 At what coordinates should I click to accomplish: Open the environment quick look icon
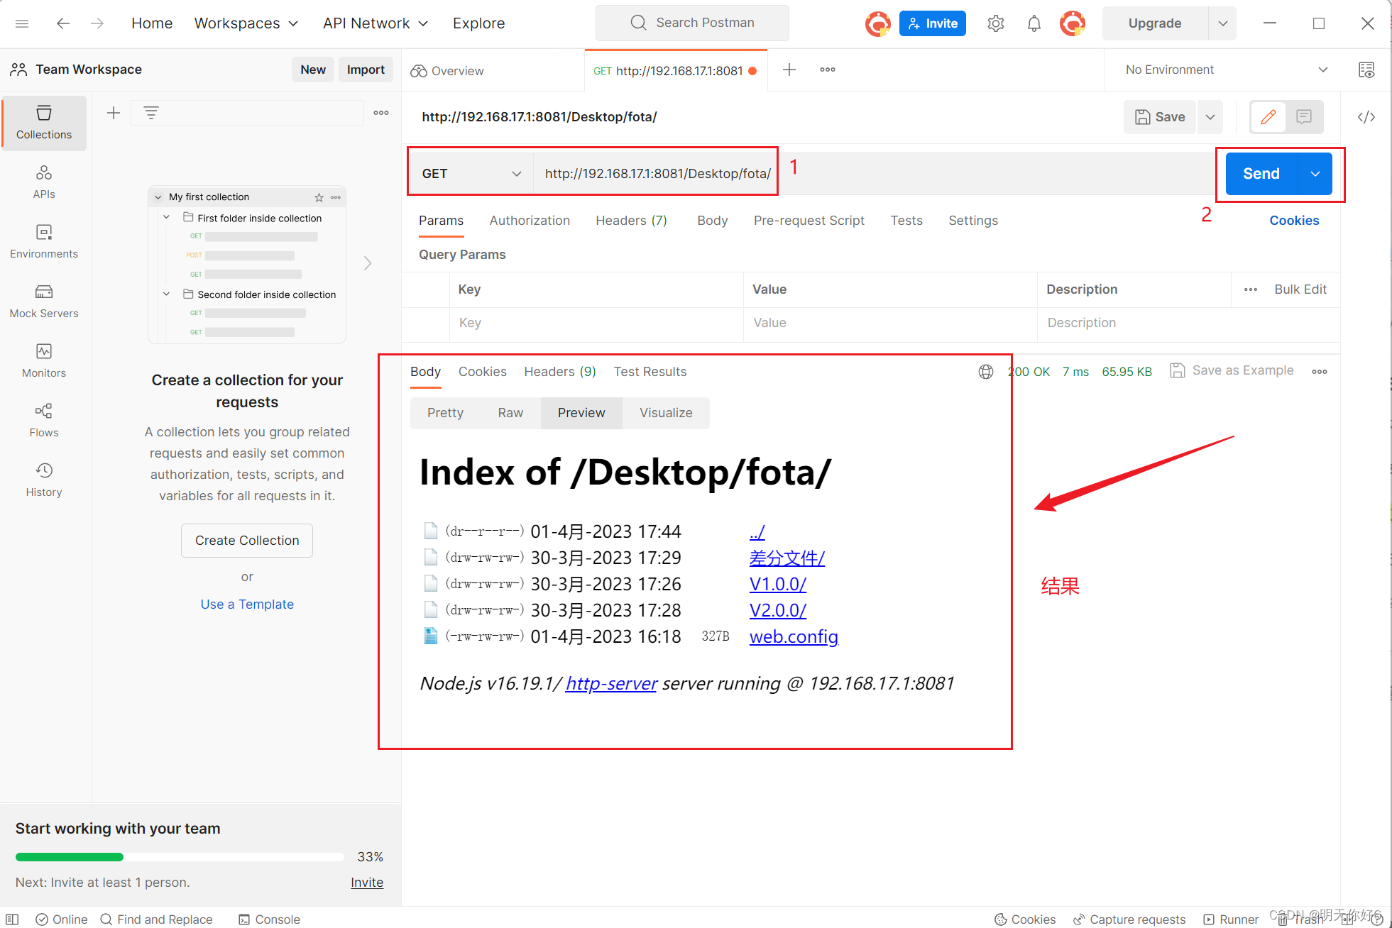pyautogui.click(x=1366, y=70)
